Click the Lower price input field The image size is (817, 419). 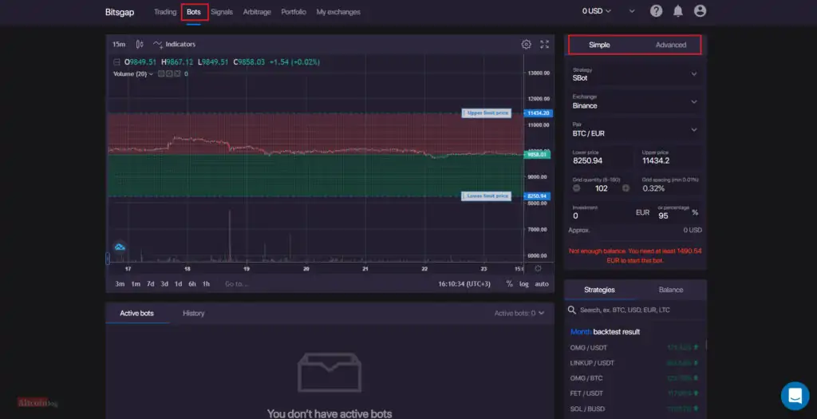[x=602, y=157]
